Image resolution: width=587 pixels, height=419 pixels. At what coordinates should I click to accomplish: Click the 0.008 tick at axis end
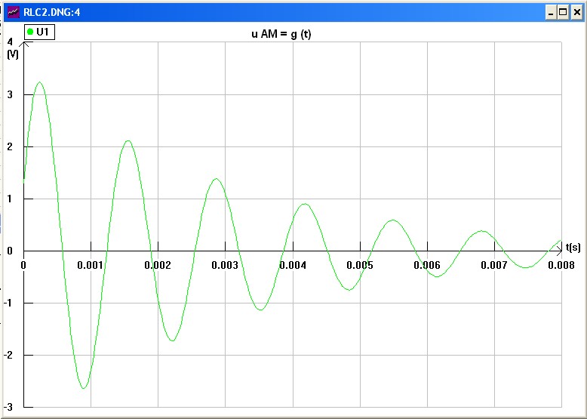pyautogui.click(x=561, y=265)
